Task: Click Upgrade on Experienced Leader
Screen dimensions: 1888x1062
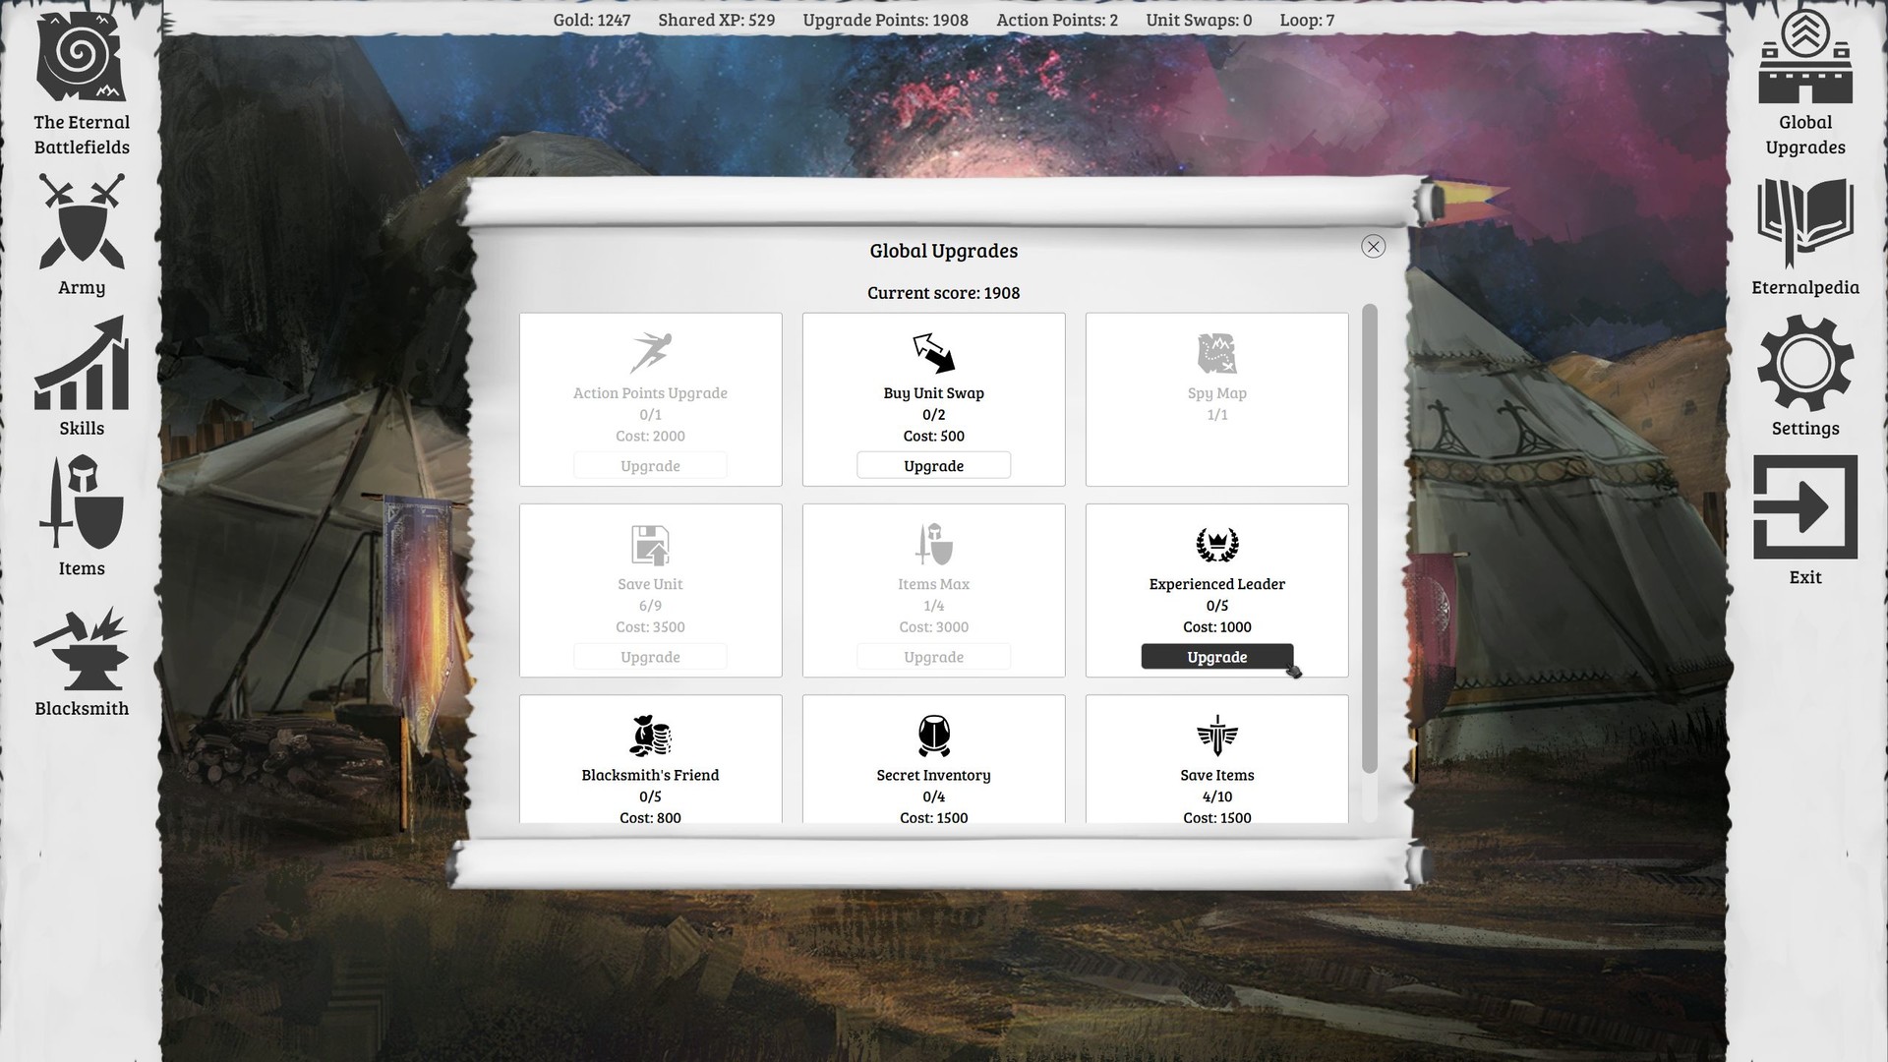Action: 1216,656
